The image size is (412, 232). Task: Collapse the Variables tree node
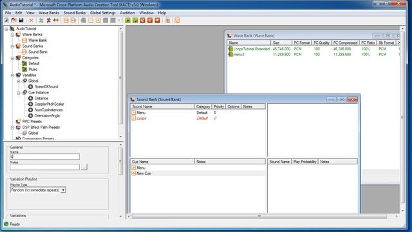pyautogui.click(x=12, y=75)
